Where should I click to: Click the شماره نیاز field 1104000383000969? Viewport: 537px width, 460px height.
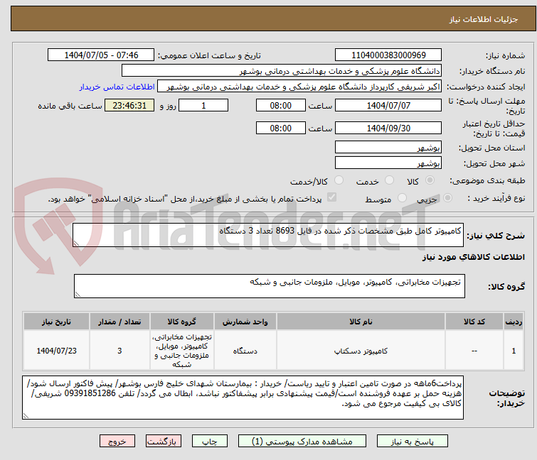[388, 55]
